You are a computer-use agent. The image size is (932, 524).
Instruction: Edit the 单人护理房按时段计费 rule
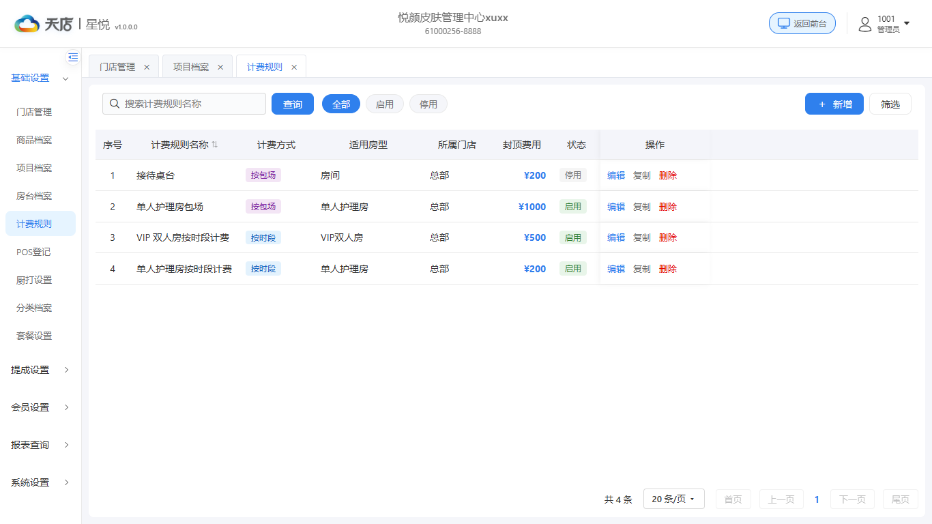[616, 269]
